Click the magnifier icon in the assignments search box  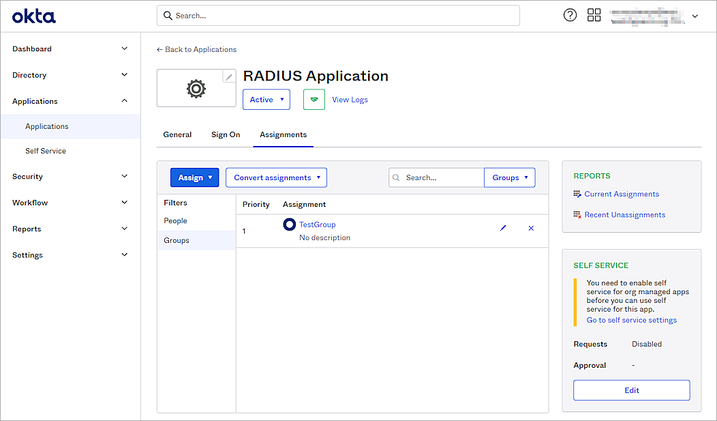point(396,177)
